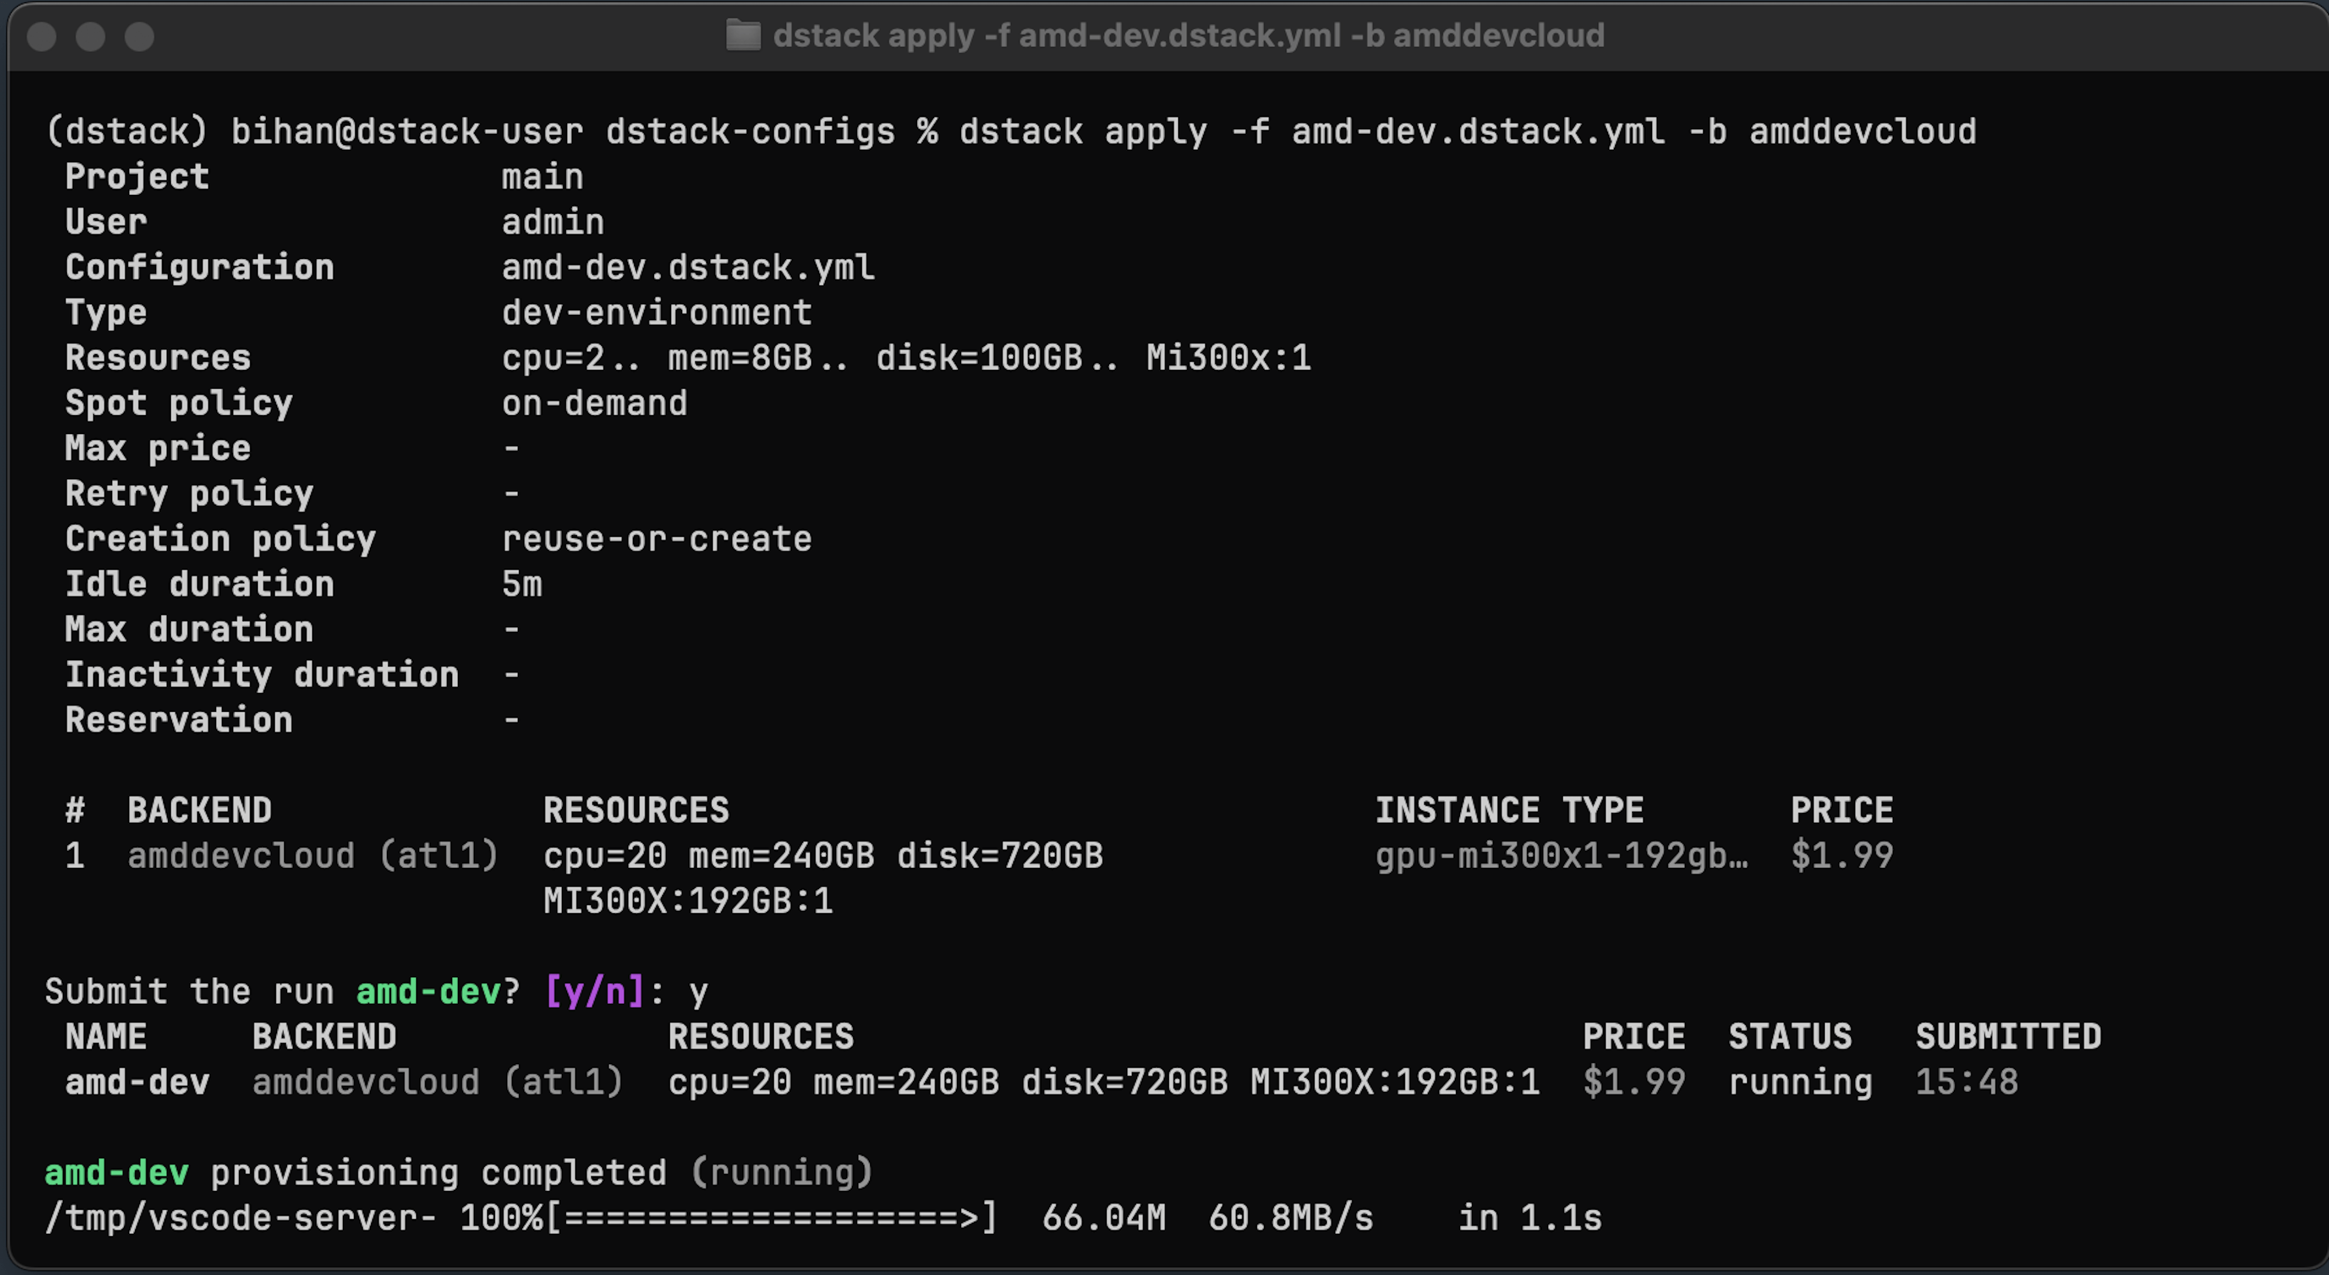The width and height of the screenshot is (2329, 1275).
Task: Click the running status in the run table
Action: pos(1800,1082)
